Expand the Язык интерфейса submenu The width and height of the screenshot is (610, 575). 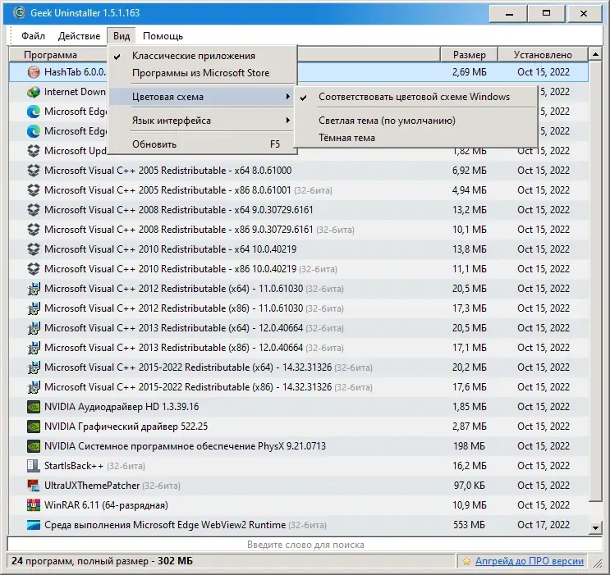[202, 121]
